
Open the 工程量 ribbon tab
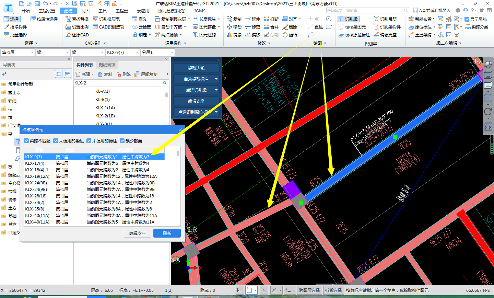click(122, 11)
